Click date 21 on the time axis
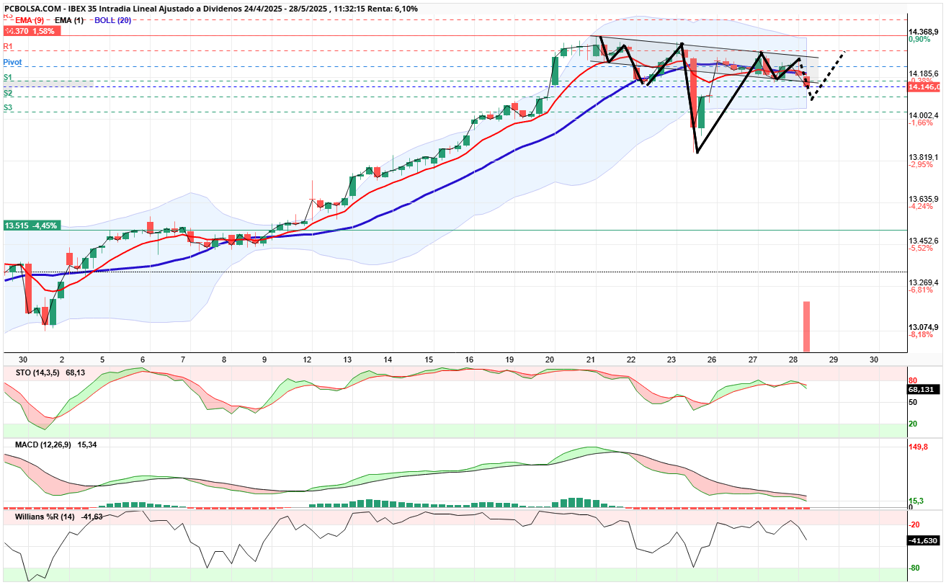Image resolution: width=946 pixels, height=585 pixels. point(591,360)
